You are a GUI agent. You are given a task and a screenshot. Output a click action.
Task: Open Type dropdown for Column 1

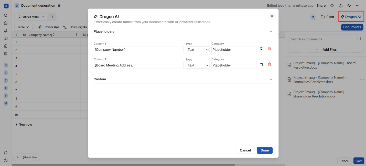(198, 50)
